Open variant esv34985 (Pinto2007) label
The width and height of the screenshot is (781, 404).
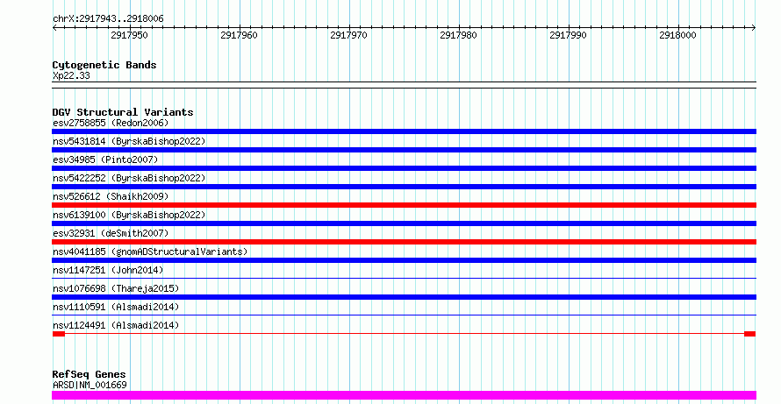click(105, 159)
